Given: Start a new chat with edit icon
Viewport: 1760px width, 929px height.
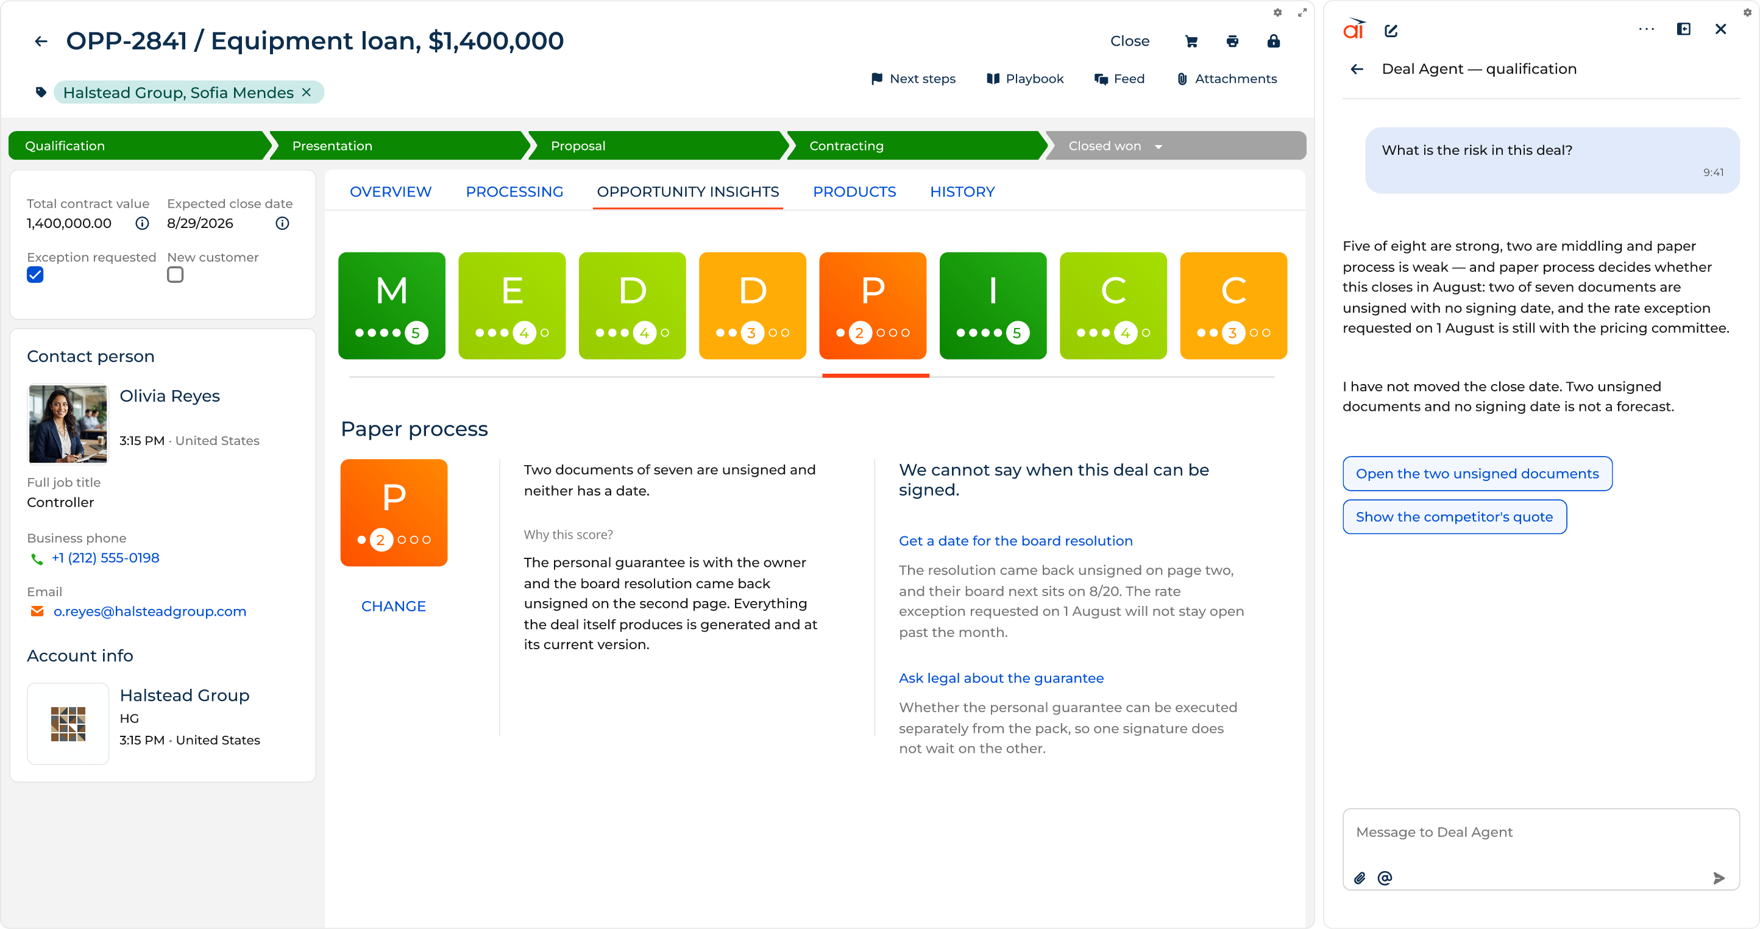Looking at the screenshot, I should click(1390, 30).
